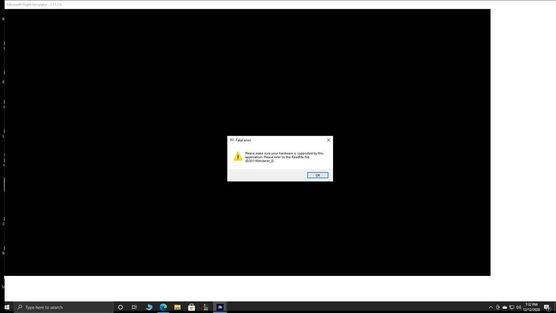Open the Microsoft Store taskbar icon
This screenshot has width=556, height=313.
pos(191,307)
